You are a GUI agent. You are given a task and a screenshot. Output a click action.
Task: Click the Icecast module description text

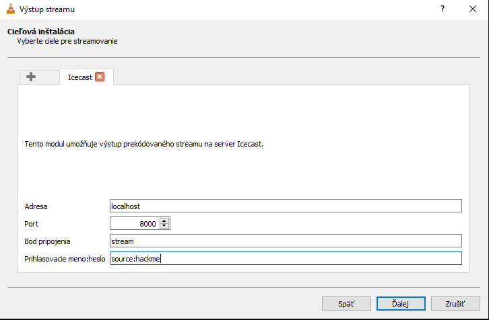[143, 144]
